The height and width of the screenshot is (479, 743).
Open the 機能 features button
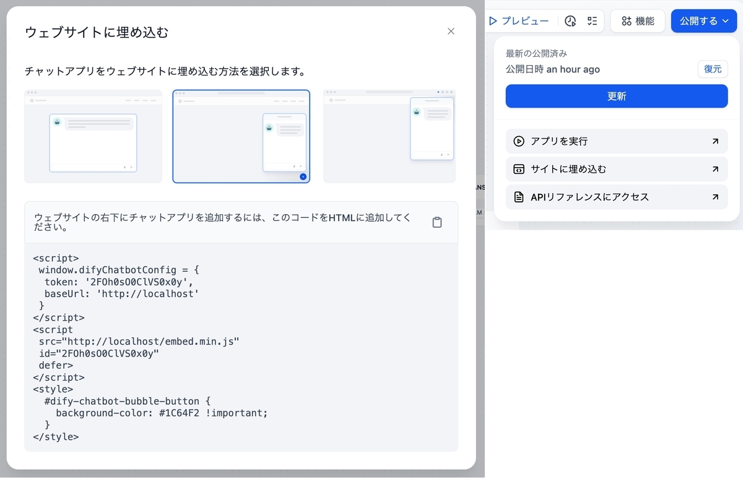[638, 21]
